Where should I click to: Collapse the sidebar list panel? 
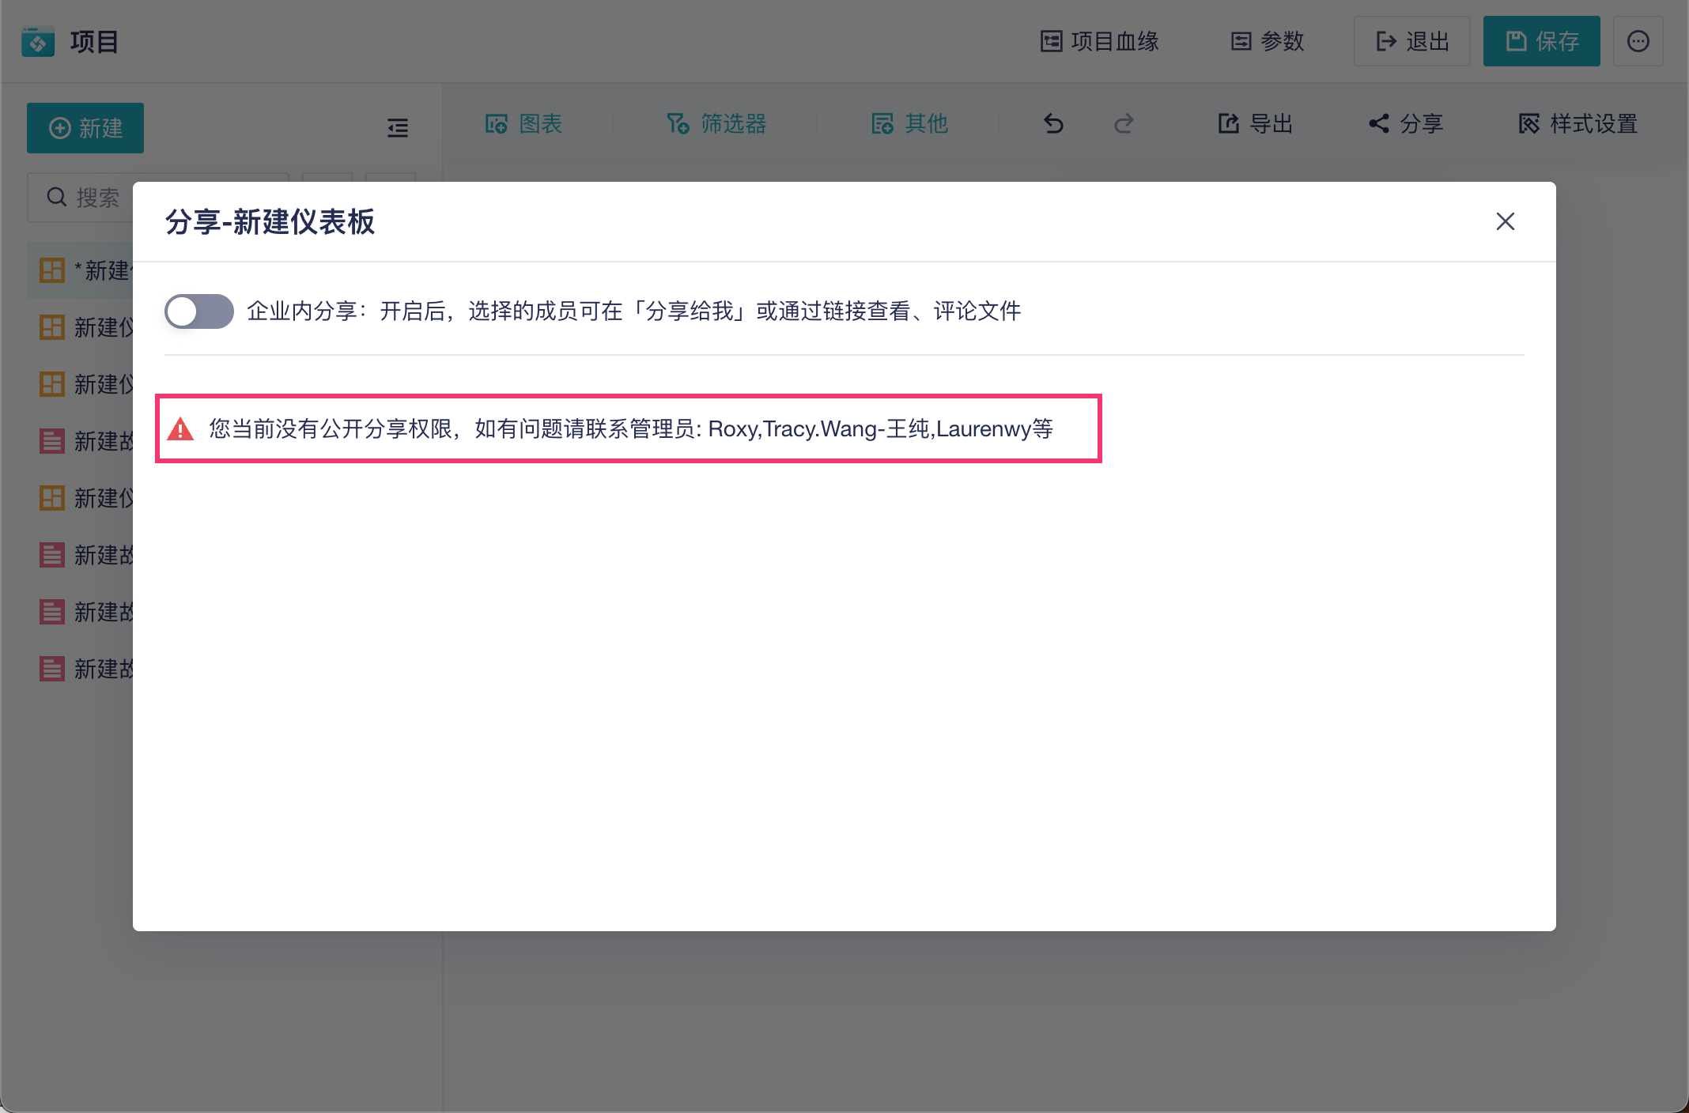pyautogui.click(x=398, y=128)
